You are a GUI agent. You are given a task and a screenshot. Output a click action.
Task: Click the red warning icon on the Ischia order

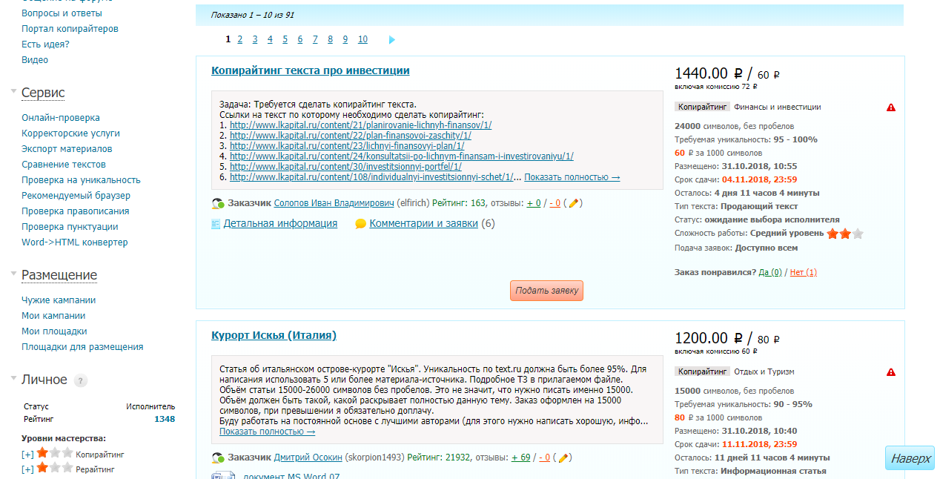[891, 372]
